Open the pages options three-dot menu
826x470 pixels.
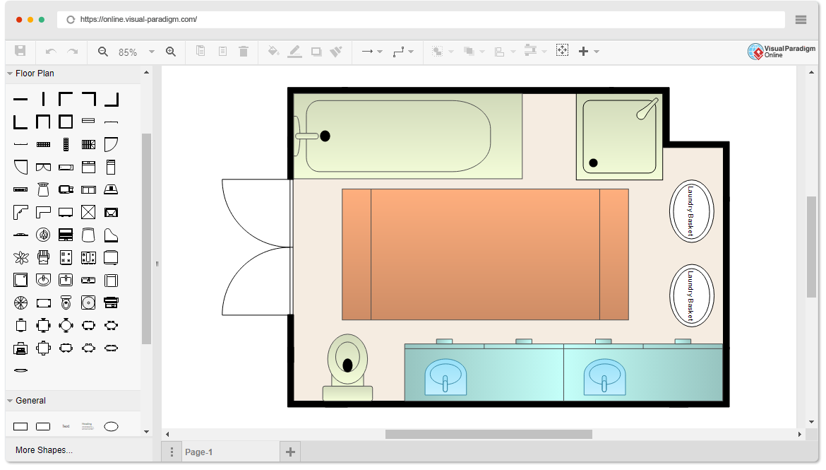pos(172,452)
